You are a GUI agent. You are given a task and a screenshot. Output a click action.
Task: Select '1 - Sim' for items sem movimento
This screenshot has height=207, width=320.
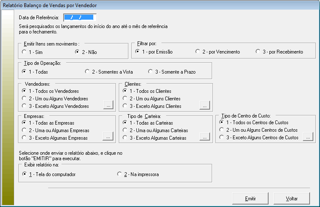24,52
